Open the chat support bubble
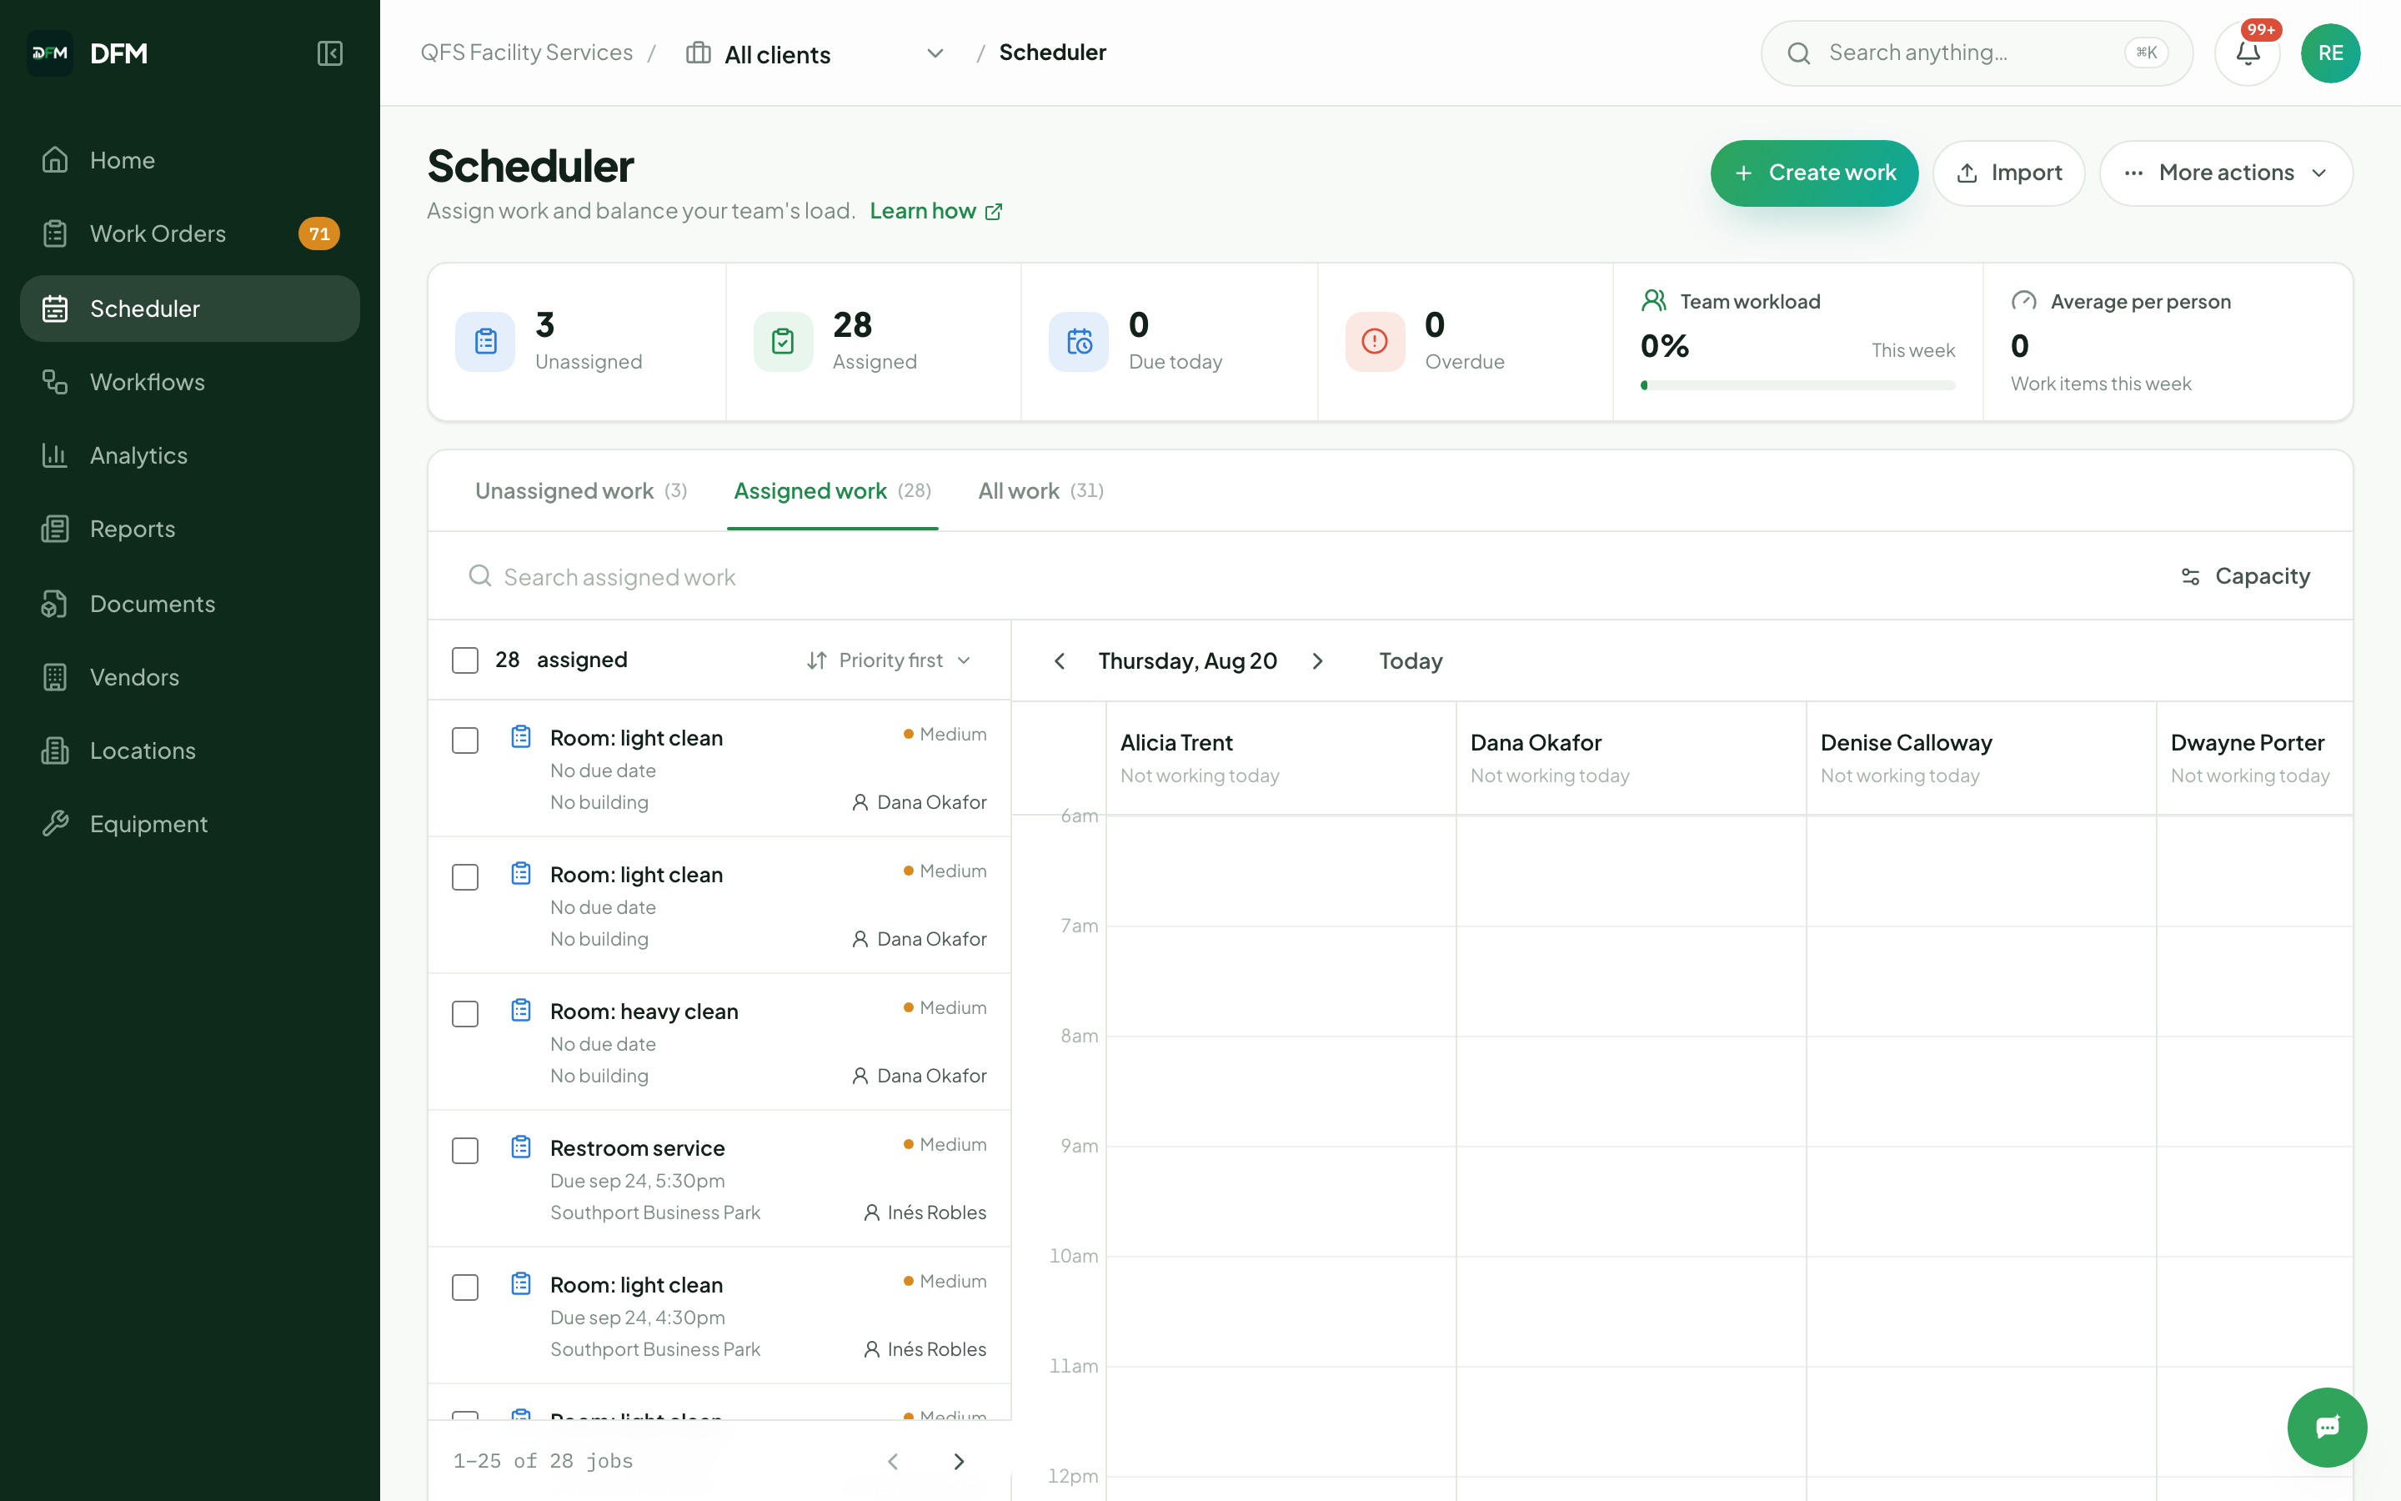 (x=2327, y=1427)
